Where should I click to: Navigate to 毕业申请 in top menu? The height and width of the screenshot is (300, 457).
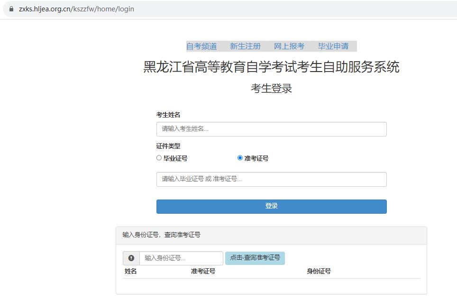(333, 46)
